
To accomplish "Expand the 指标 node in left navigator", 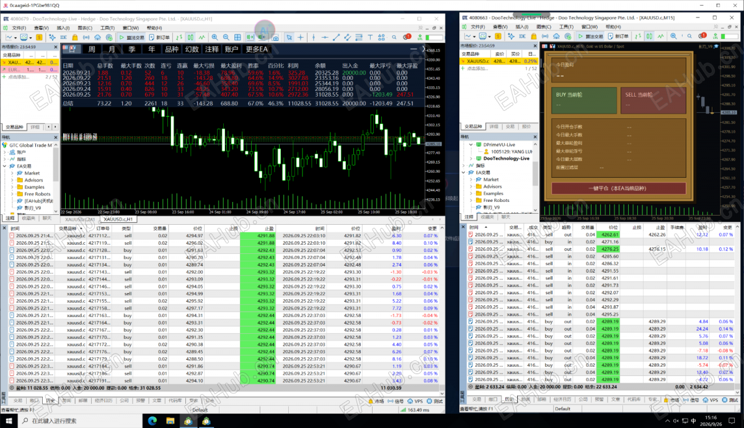I will [x=6, y=159].
